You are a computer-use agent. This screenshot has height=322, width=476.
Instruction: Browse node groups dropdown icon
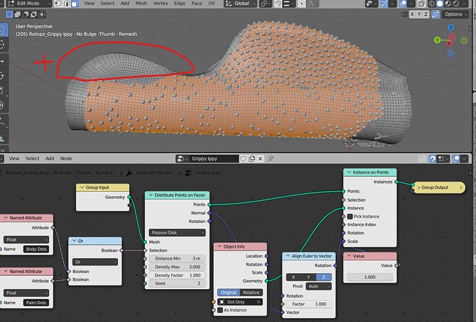pyautogui.click(x=181, y=158)
